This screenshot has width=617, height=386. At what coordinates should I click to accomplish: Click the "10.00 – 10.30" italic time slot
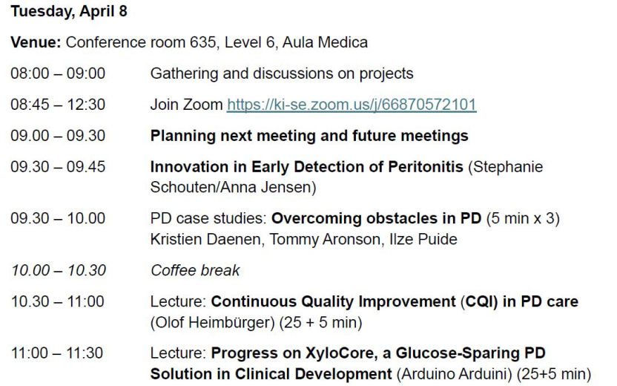(x=58, y=270)
